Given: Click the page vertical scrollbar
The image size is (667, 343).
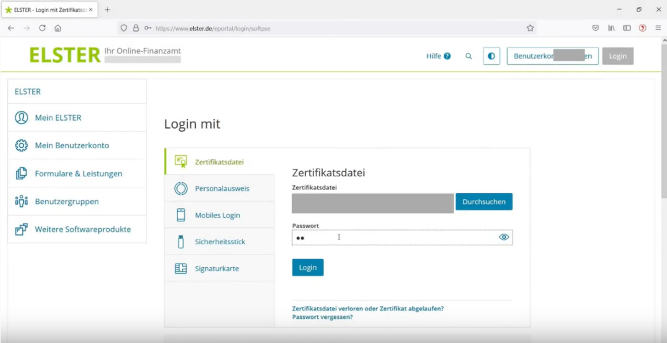Looking at the screenshot, I should coord(664,121).
